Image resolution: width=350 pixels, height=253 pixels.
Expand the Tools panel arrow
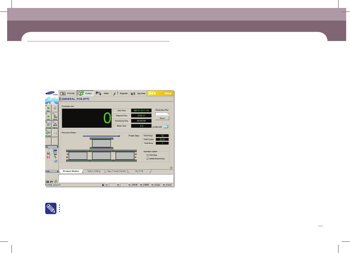tap(57, 171)
